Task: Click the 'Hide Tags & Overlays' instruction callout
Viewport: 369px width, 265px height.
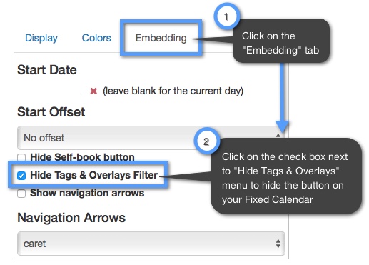Action: click(286, 176)
